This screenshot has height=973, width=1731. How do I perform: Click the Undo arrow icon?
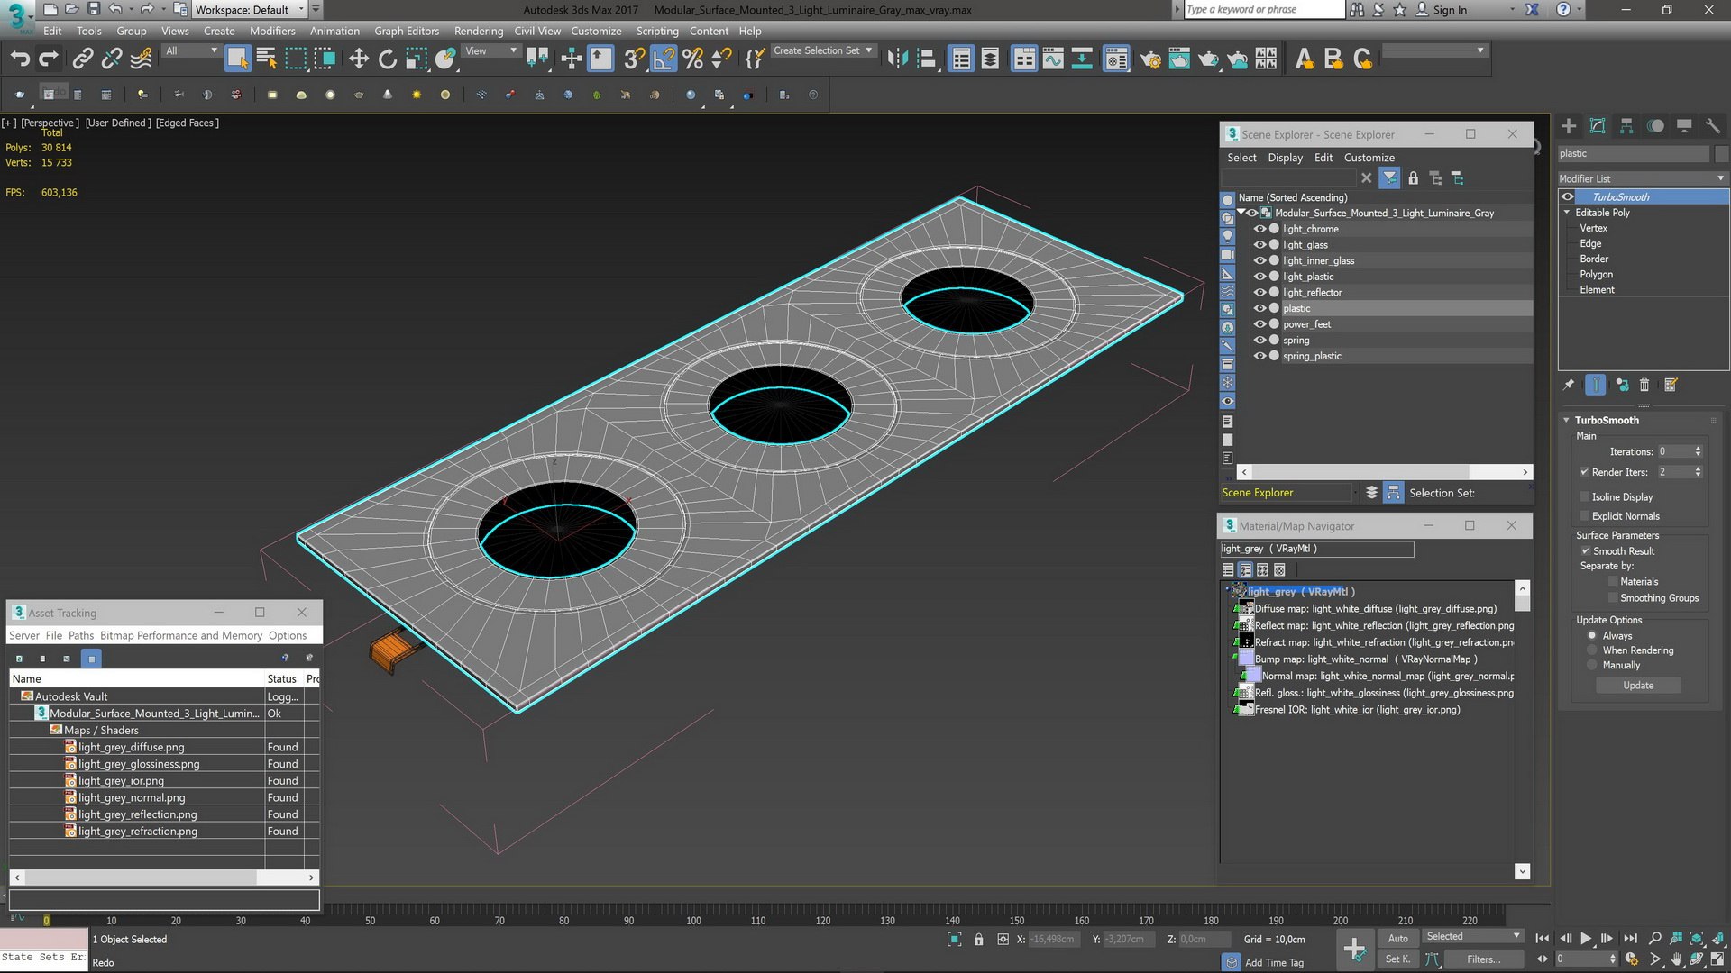tap(20, 59)
